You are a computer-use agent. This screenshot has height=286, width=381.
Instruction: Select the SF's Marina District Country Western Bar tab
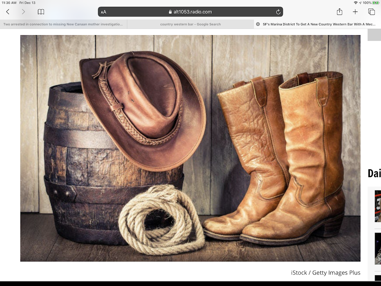tap(319, 24)
